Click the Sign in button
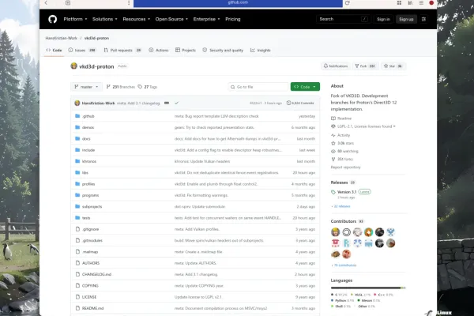Screen dimensions: 474x316 click(x=383, y=19)
